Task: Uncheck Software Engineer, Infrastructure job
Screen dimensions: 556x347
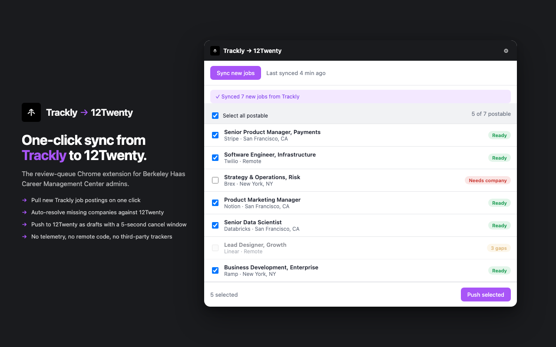Action: point(215,157)
